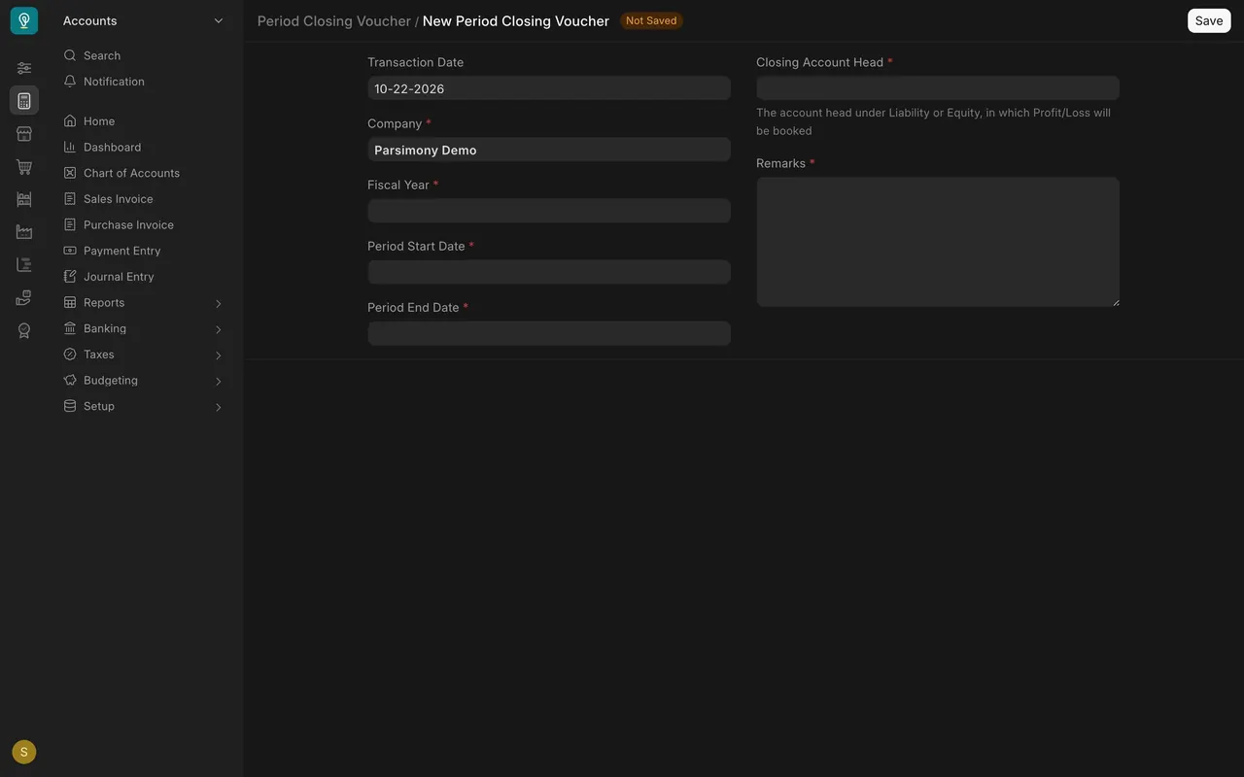Open the factory manufacturing module icon
This screenshot has width=1244, height=777.
(x=24, y=232)
